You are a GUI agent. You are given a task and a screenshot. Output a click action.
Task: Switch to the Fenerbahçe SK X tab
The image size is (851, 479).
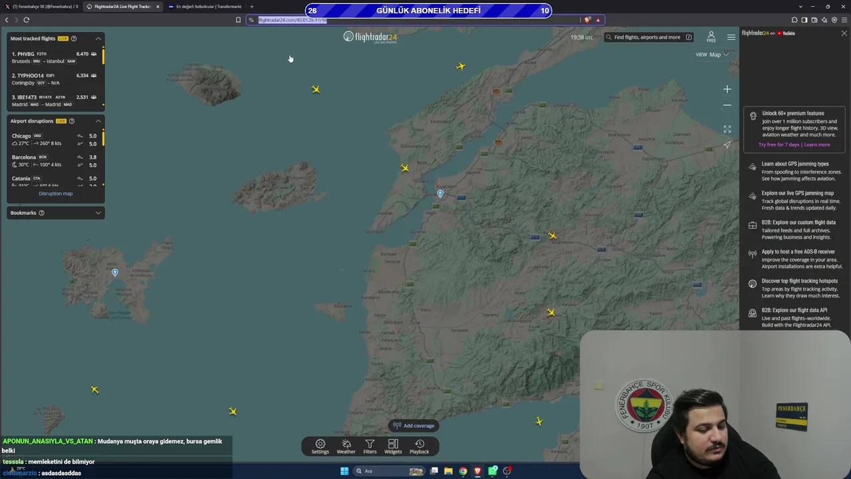[41, 7]
